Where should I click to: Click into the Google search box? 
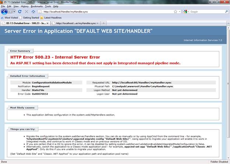pyautogui.click(x=207, y=12)
